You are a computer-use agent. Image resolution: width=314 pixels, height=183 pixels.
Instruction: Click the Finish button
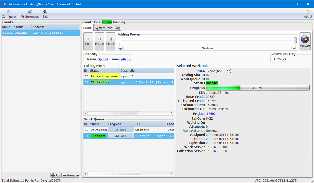click(x=110, y=41)
